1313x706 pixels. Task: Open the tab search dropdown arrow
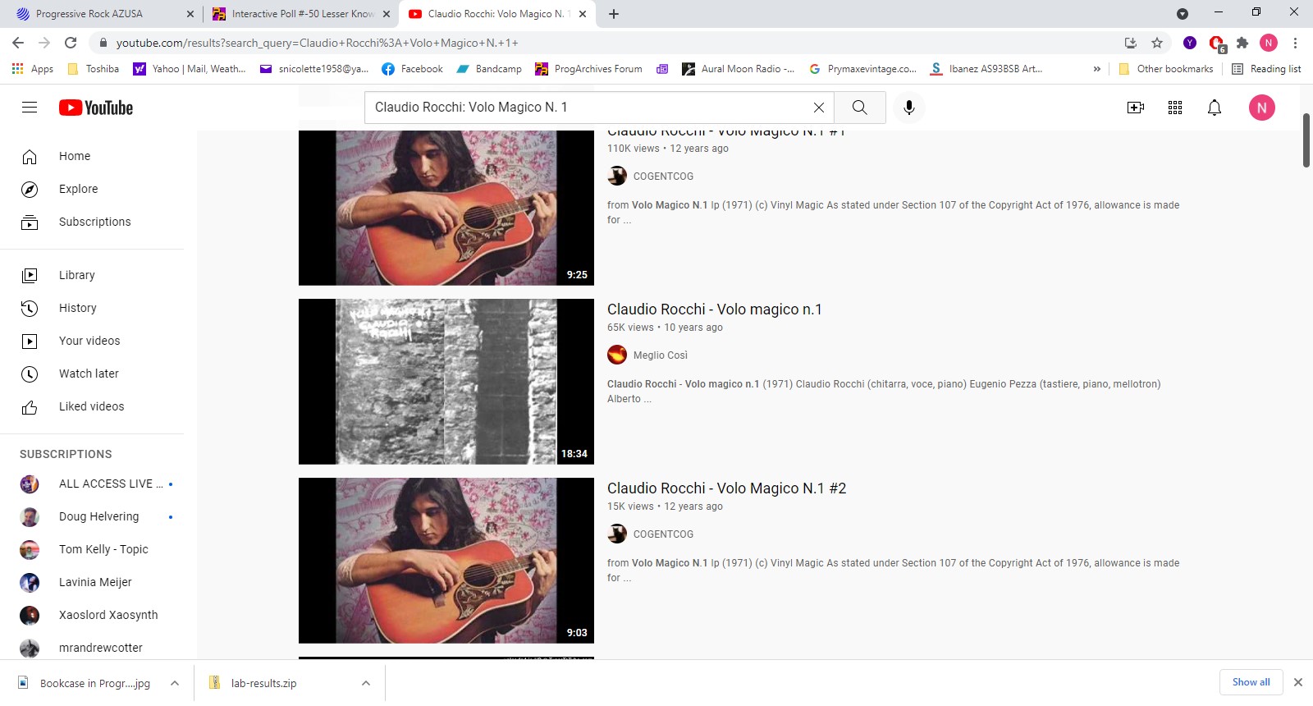[x=1183, y=14]
